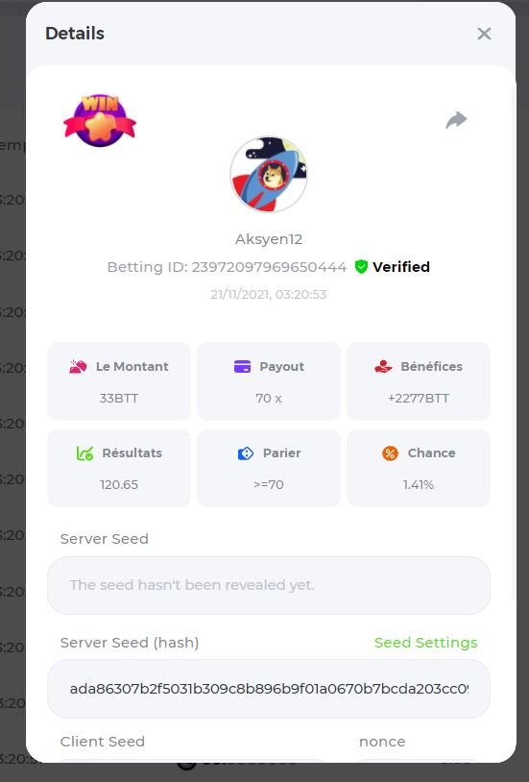Click the Le Montant money icon
Viewport: 529px width, 782px height.
78,367
